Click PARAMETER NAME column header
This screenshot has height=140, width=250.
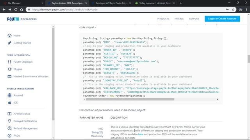(x=91, y=117)
